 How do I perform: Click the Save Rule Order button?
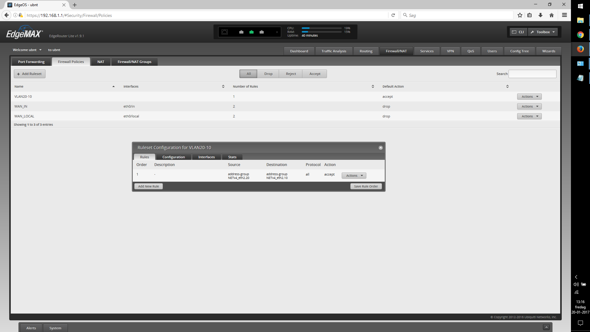(x=366, y=186)
